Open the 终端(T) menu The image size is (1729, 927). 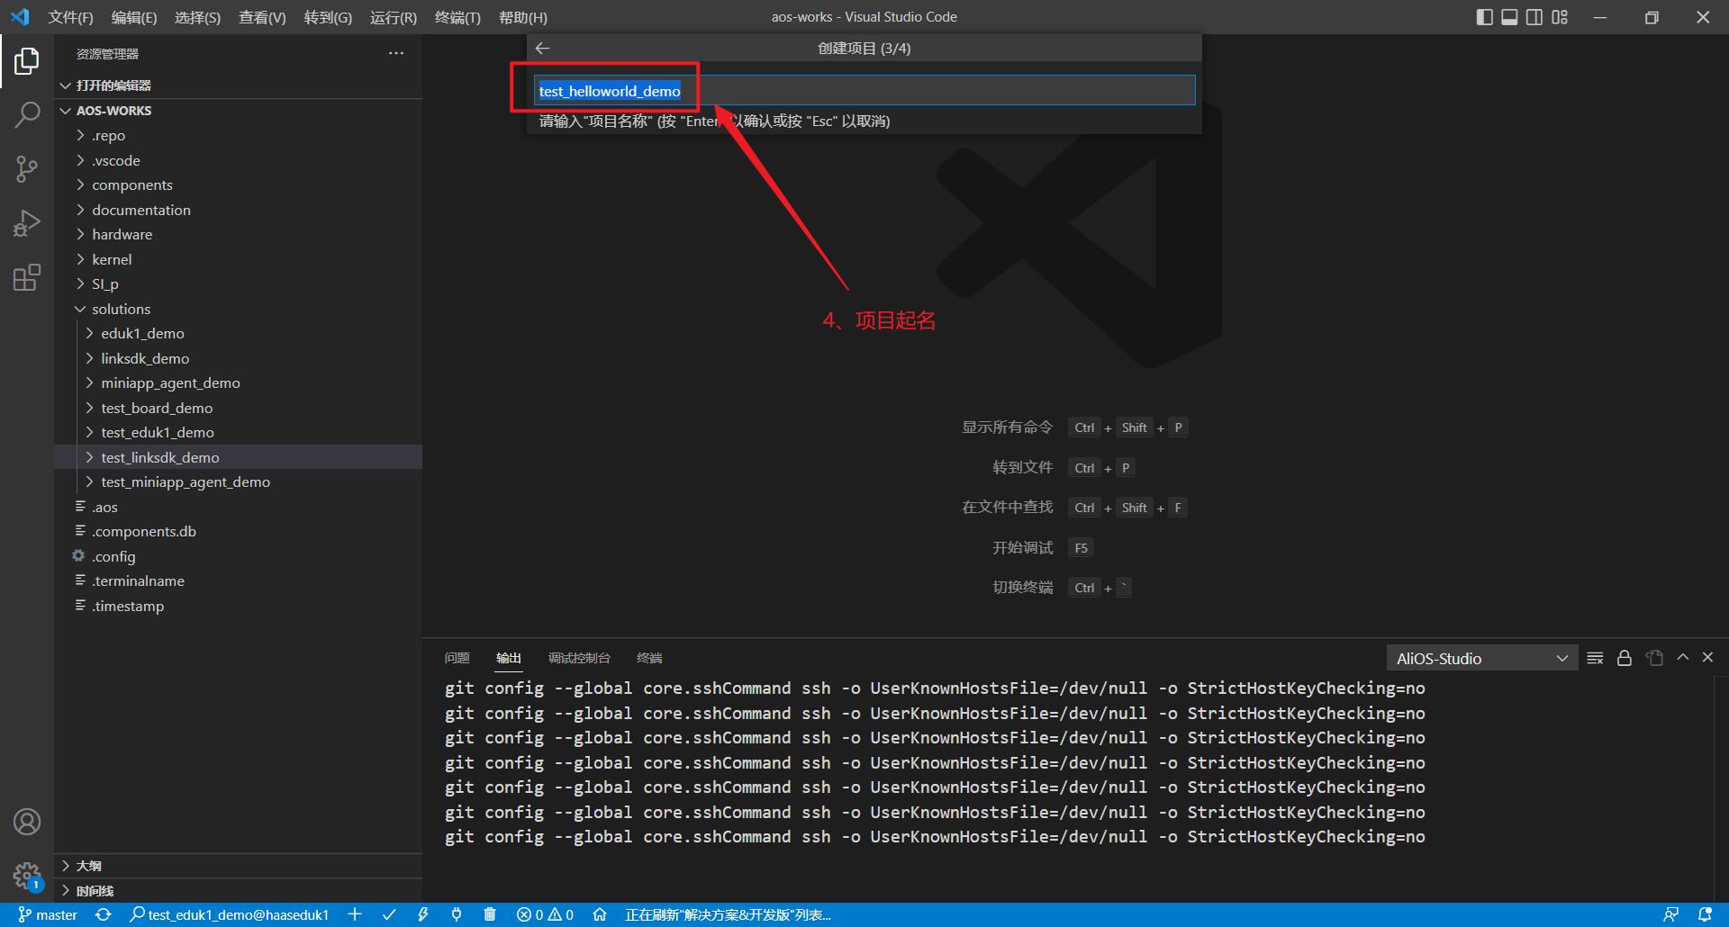(x=457, y=17)
